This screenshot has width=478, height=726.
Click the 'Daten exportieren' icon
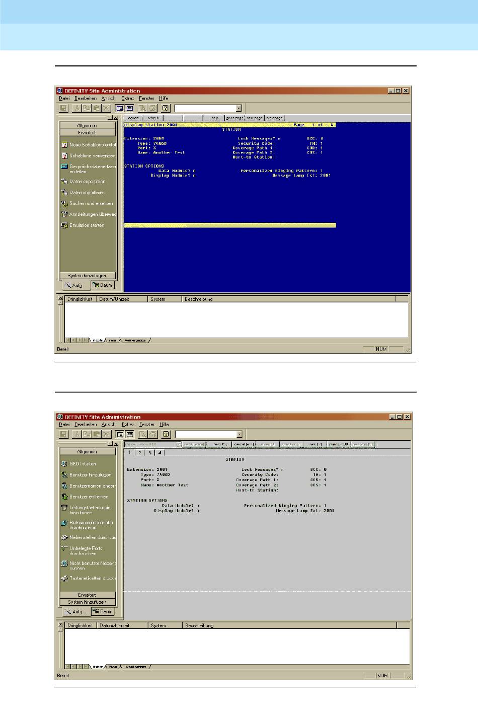[x=64, y=181]
